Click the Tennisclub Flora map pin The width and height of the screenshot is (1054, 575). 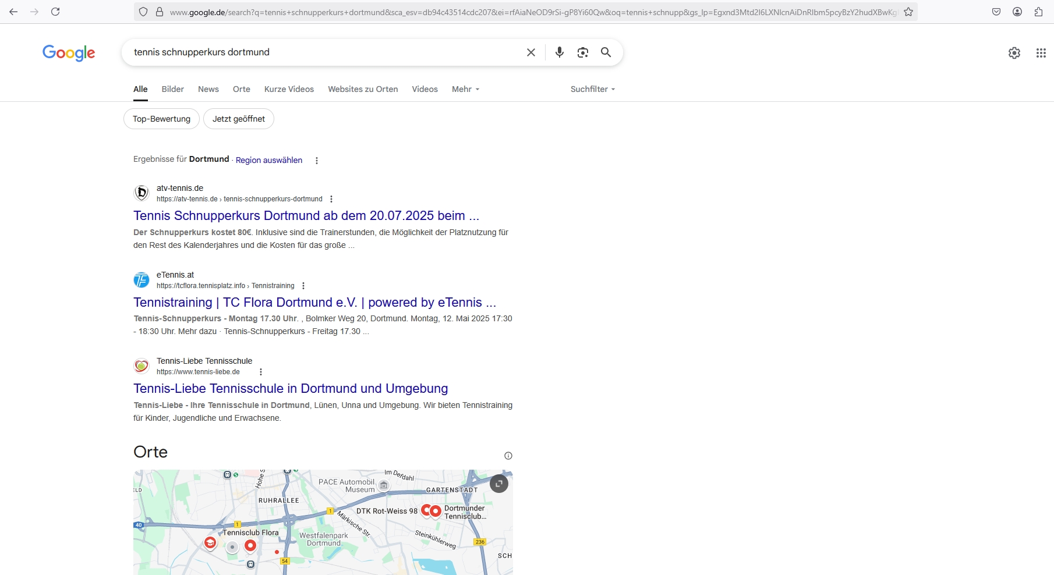point(250,545)
